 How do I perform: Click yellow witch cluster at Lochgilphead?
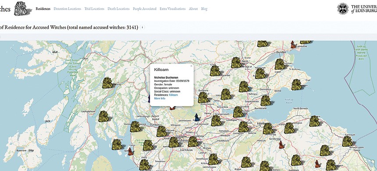103,116
